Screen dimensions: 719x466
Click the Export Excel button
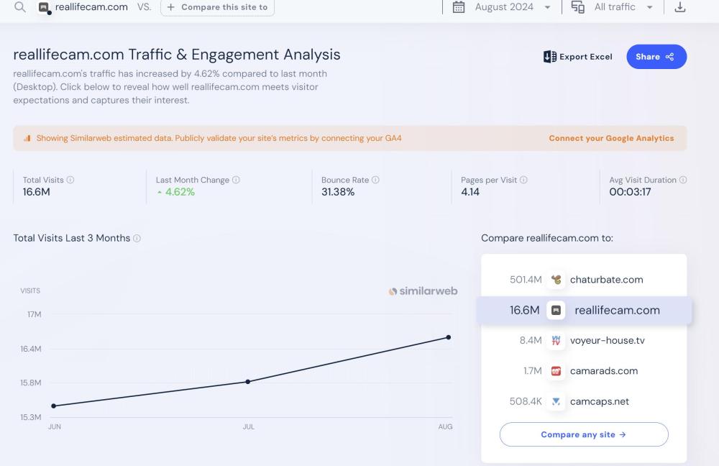(x=578, y=57)
